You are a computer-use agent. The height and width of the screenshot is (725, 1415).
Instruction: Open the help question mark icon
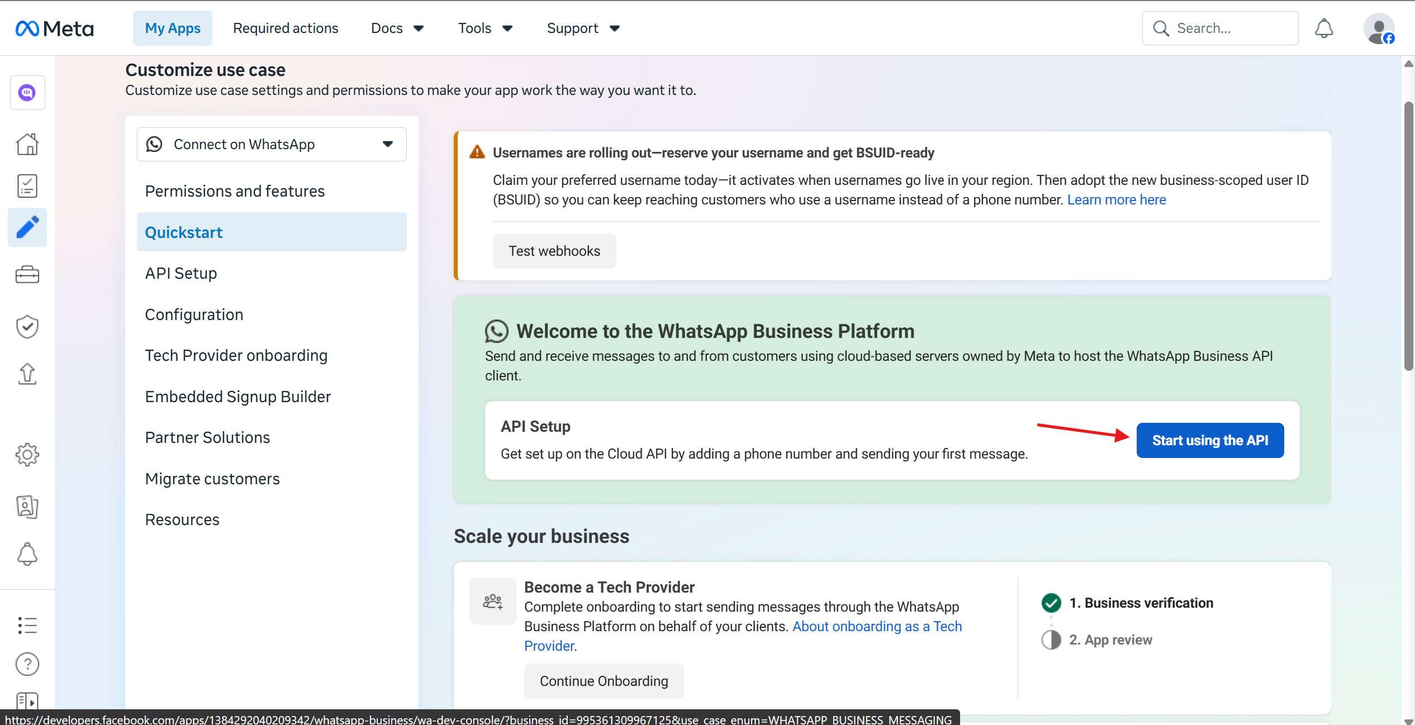(27, 664)
